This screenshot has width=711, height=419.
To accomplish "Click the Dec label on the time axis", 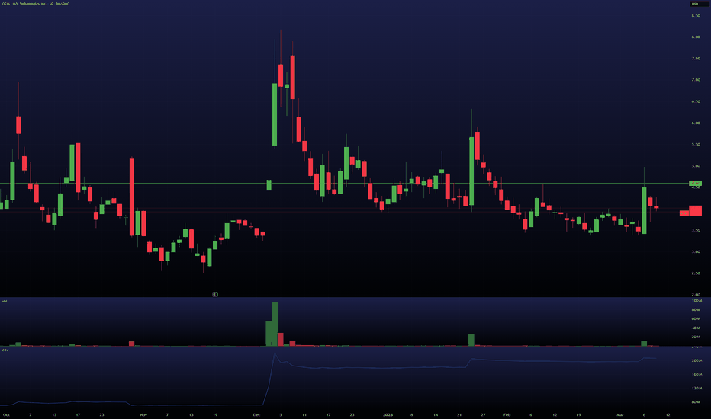I will click(256, 414).
